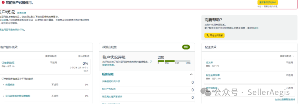Open the 亚马逊商城交易保障索赔 link
The width and height of the screenshot is (299, 104).
pos(18,96)
